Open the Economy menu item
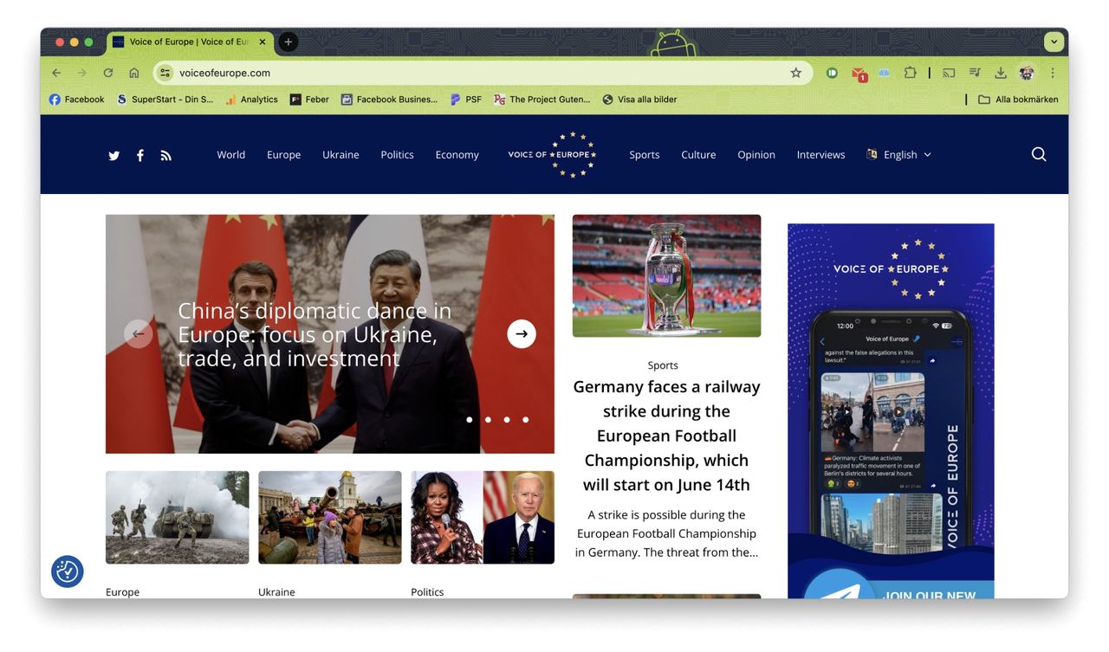 pos(457,155)
